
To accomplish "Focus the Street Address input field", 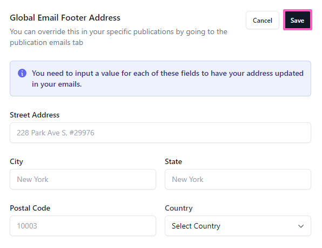I will (160, 133).
